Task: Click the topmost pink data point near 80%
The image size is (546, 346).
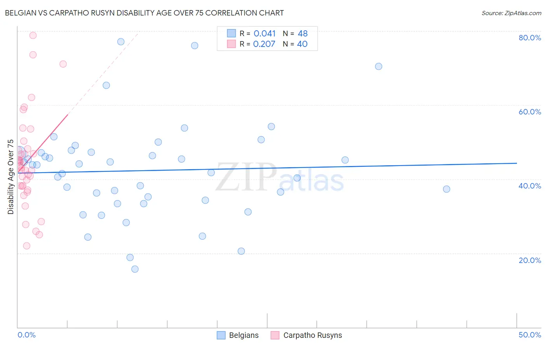Action: (x=33, y=35)
